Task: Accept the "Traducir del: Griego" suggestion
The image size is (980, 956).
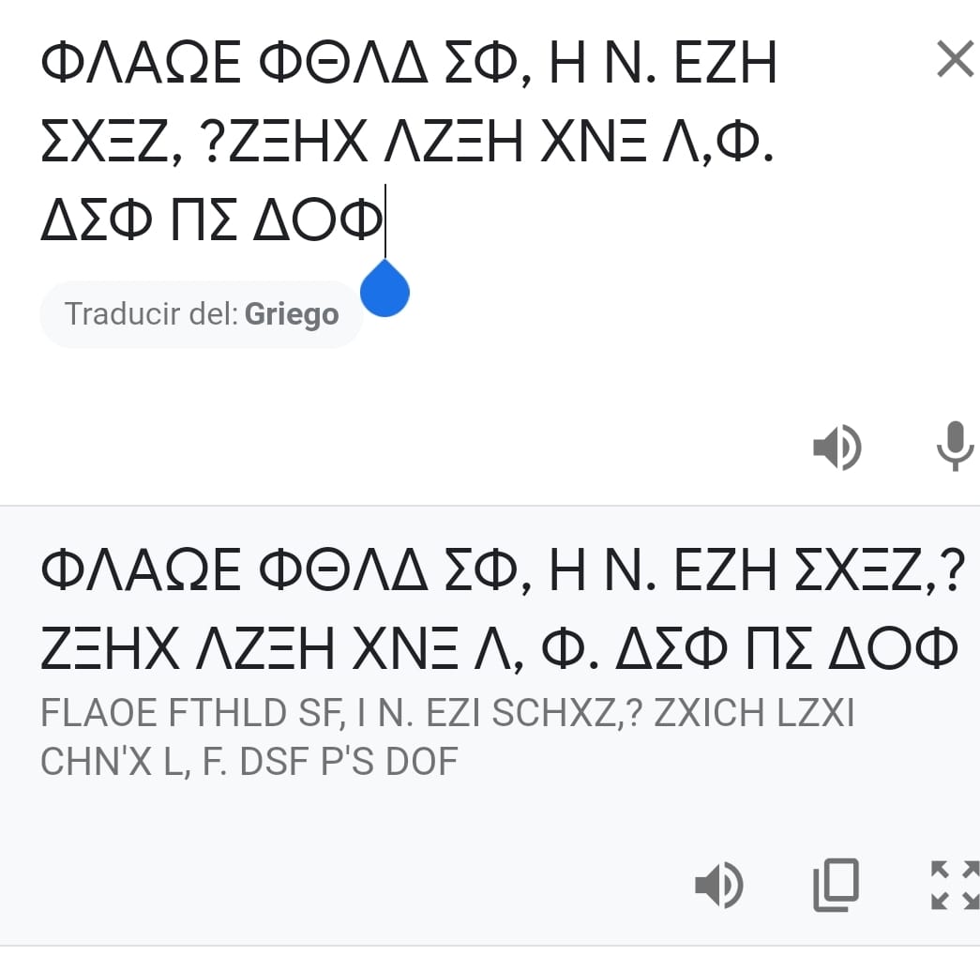Action: 201,314
